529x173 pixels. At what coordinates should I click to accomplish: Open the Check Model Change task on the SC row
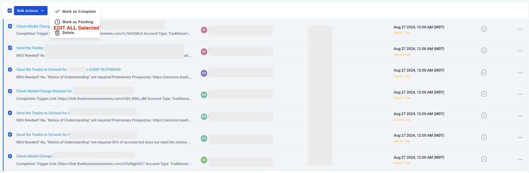(34, 156)
